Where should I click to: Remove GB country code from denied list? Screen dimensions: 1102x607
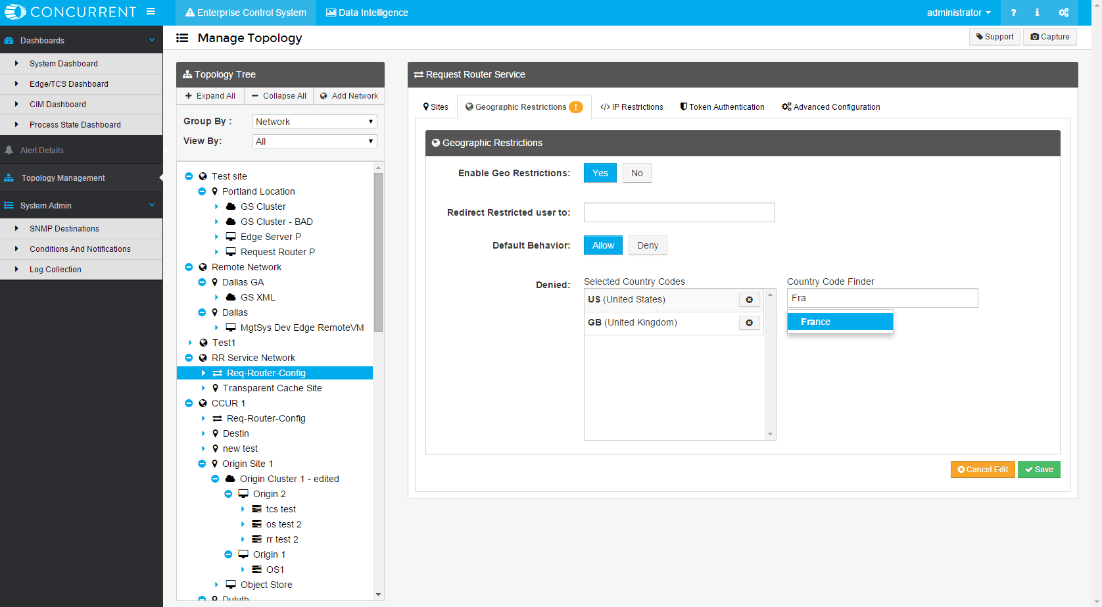[749, 323]
